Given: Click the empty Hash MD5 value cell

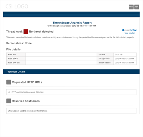Looking at the screenshot, I should (61, 55).
